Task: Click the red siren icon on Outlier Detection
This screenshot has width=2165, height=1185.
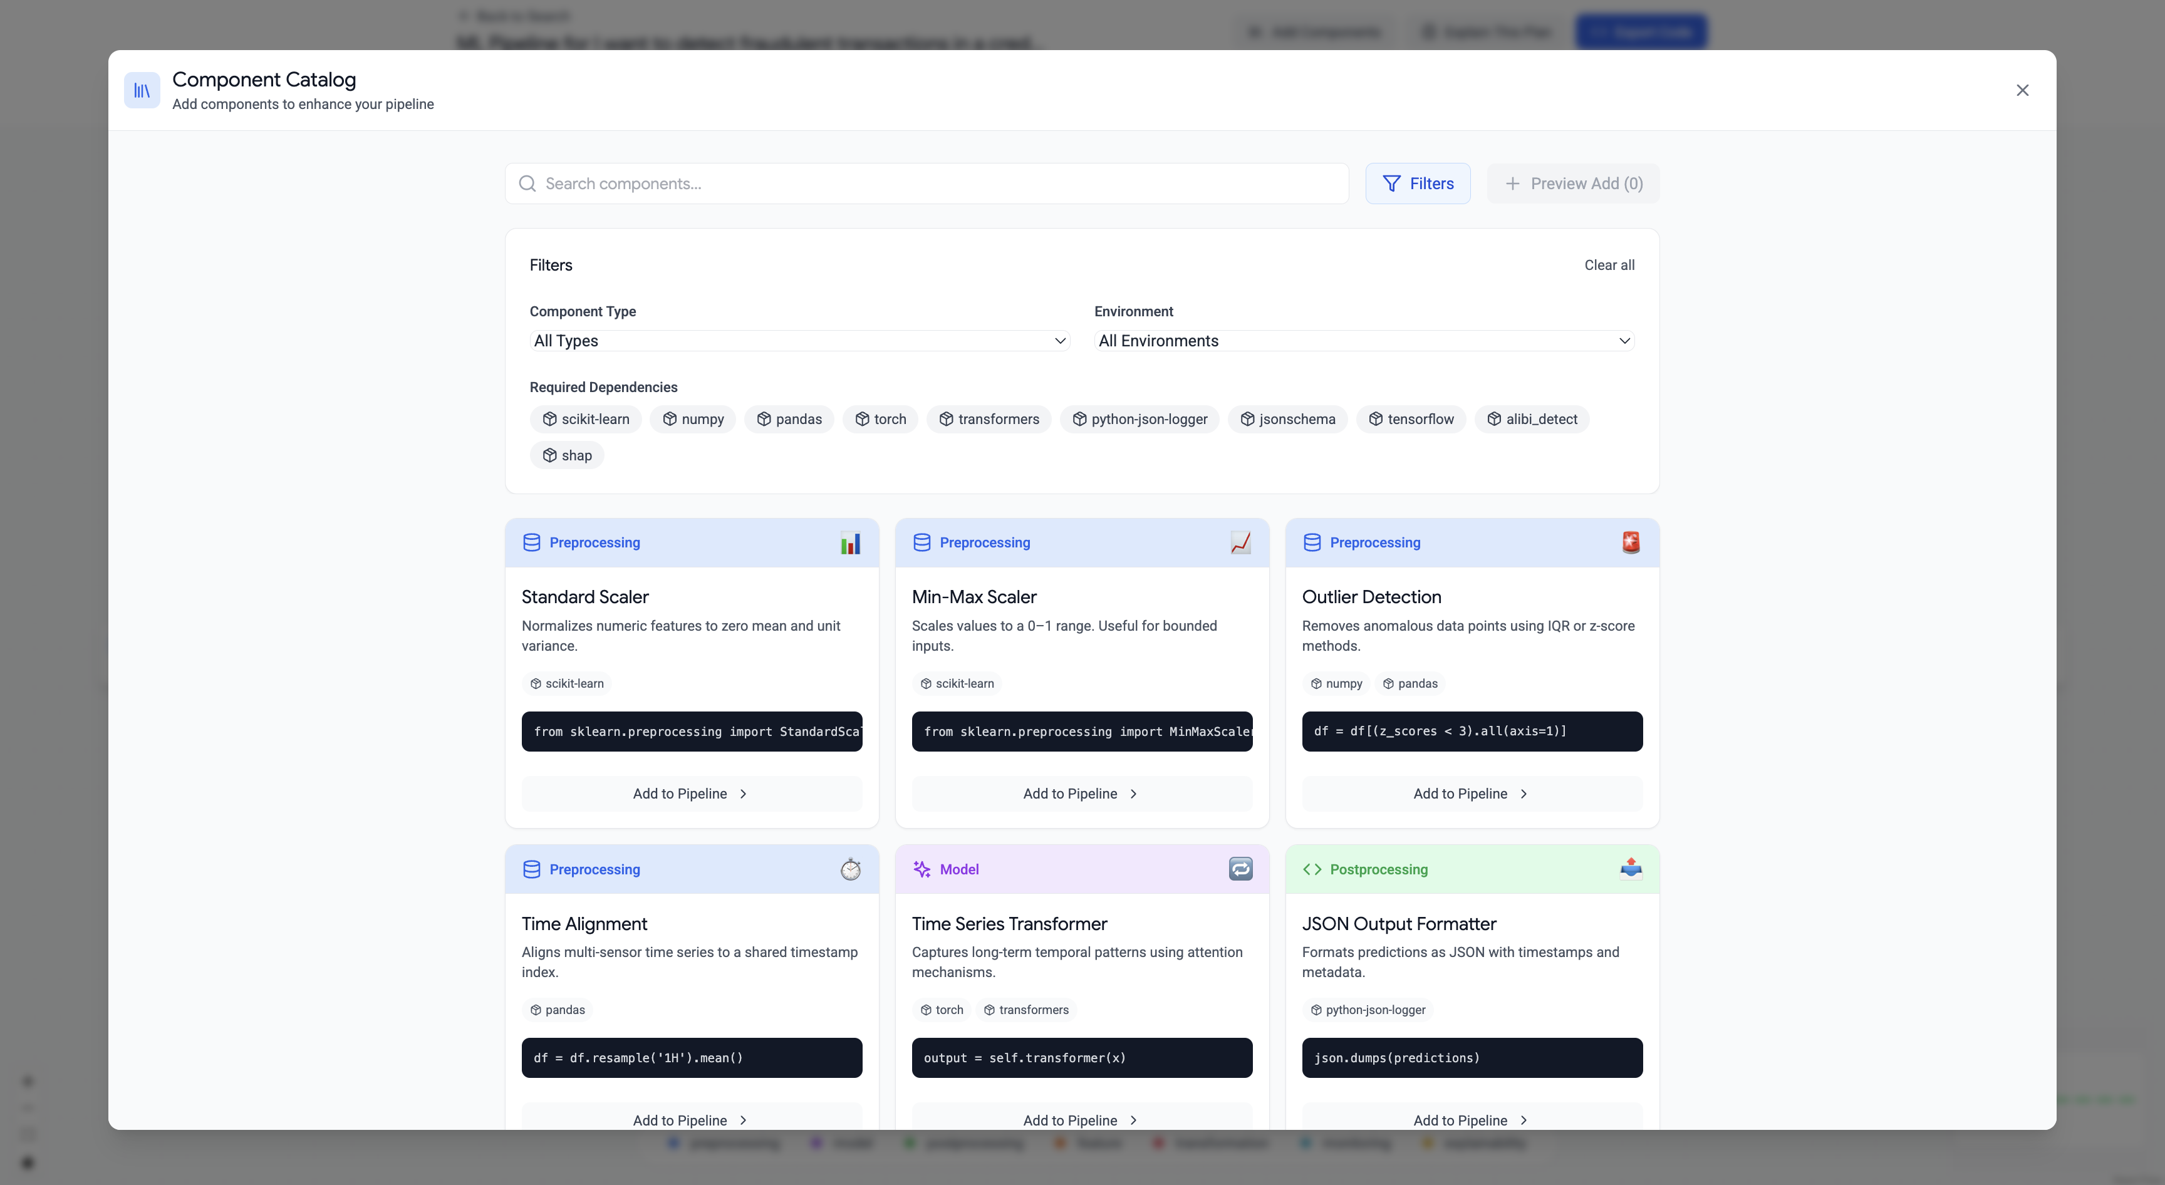Action: [1631, 543]
